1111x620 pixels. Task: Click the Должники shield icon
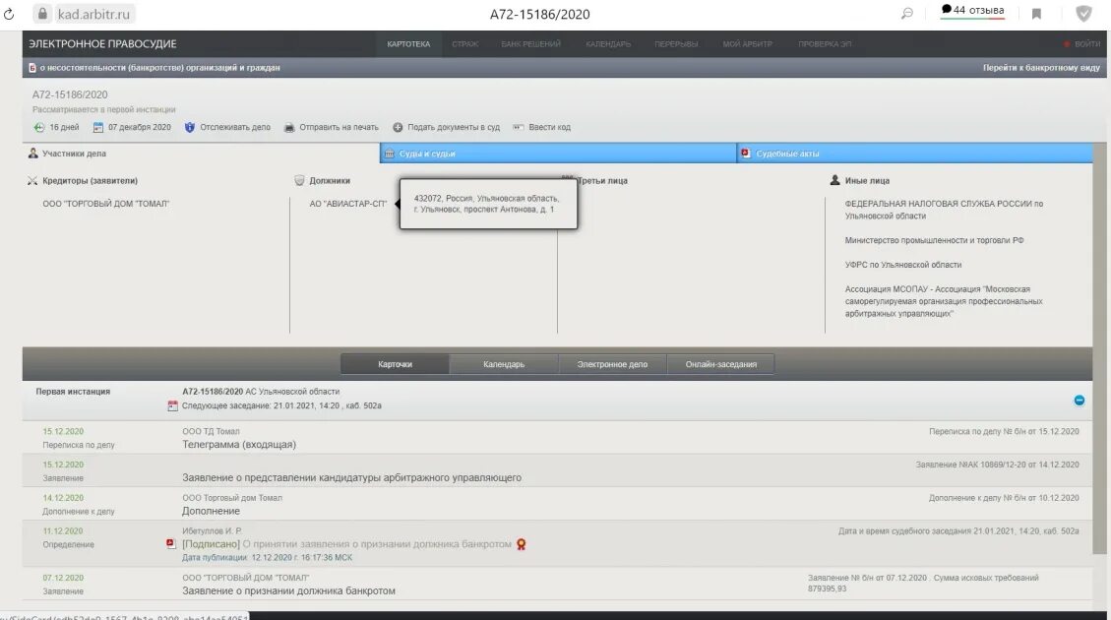(299, 181)
